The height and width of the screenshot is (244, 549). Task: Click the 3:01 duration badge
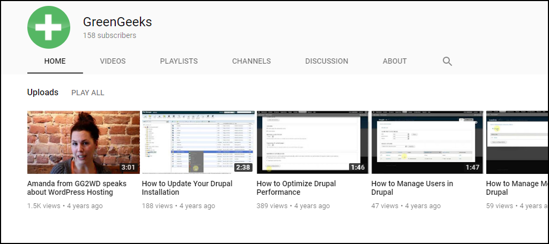[128, 167]
